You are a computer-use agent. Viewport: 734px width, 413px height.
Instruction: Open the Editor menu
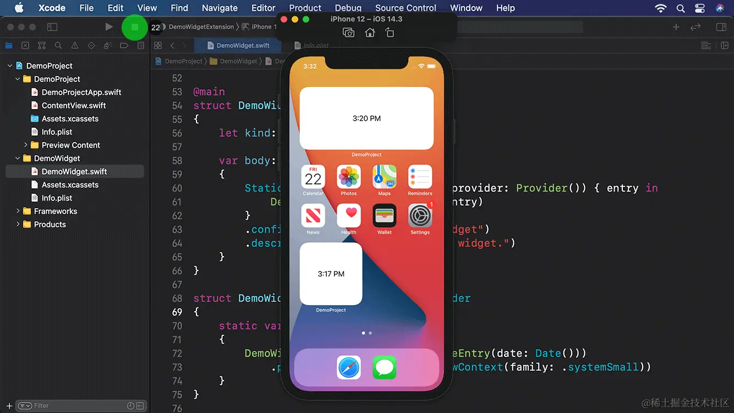pos(263,8)
